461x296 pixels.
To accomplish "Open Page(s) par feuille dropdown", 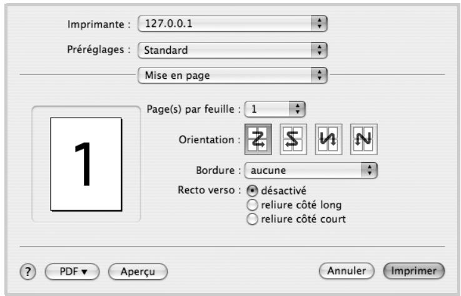I will click(275, 109).
